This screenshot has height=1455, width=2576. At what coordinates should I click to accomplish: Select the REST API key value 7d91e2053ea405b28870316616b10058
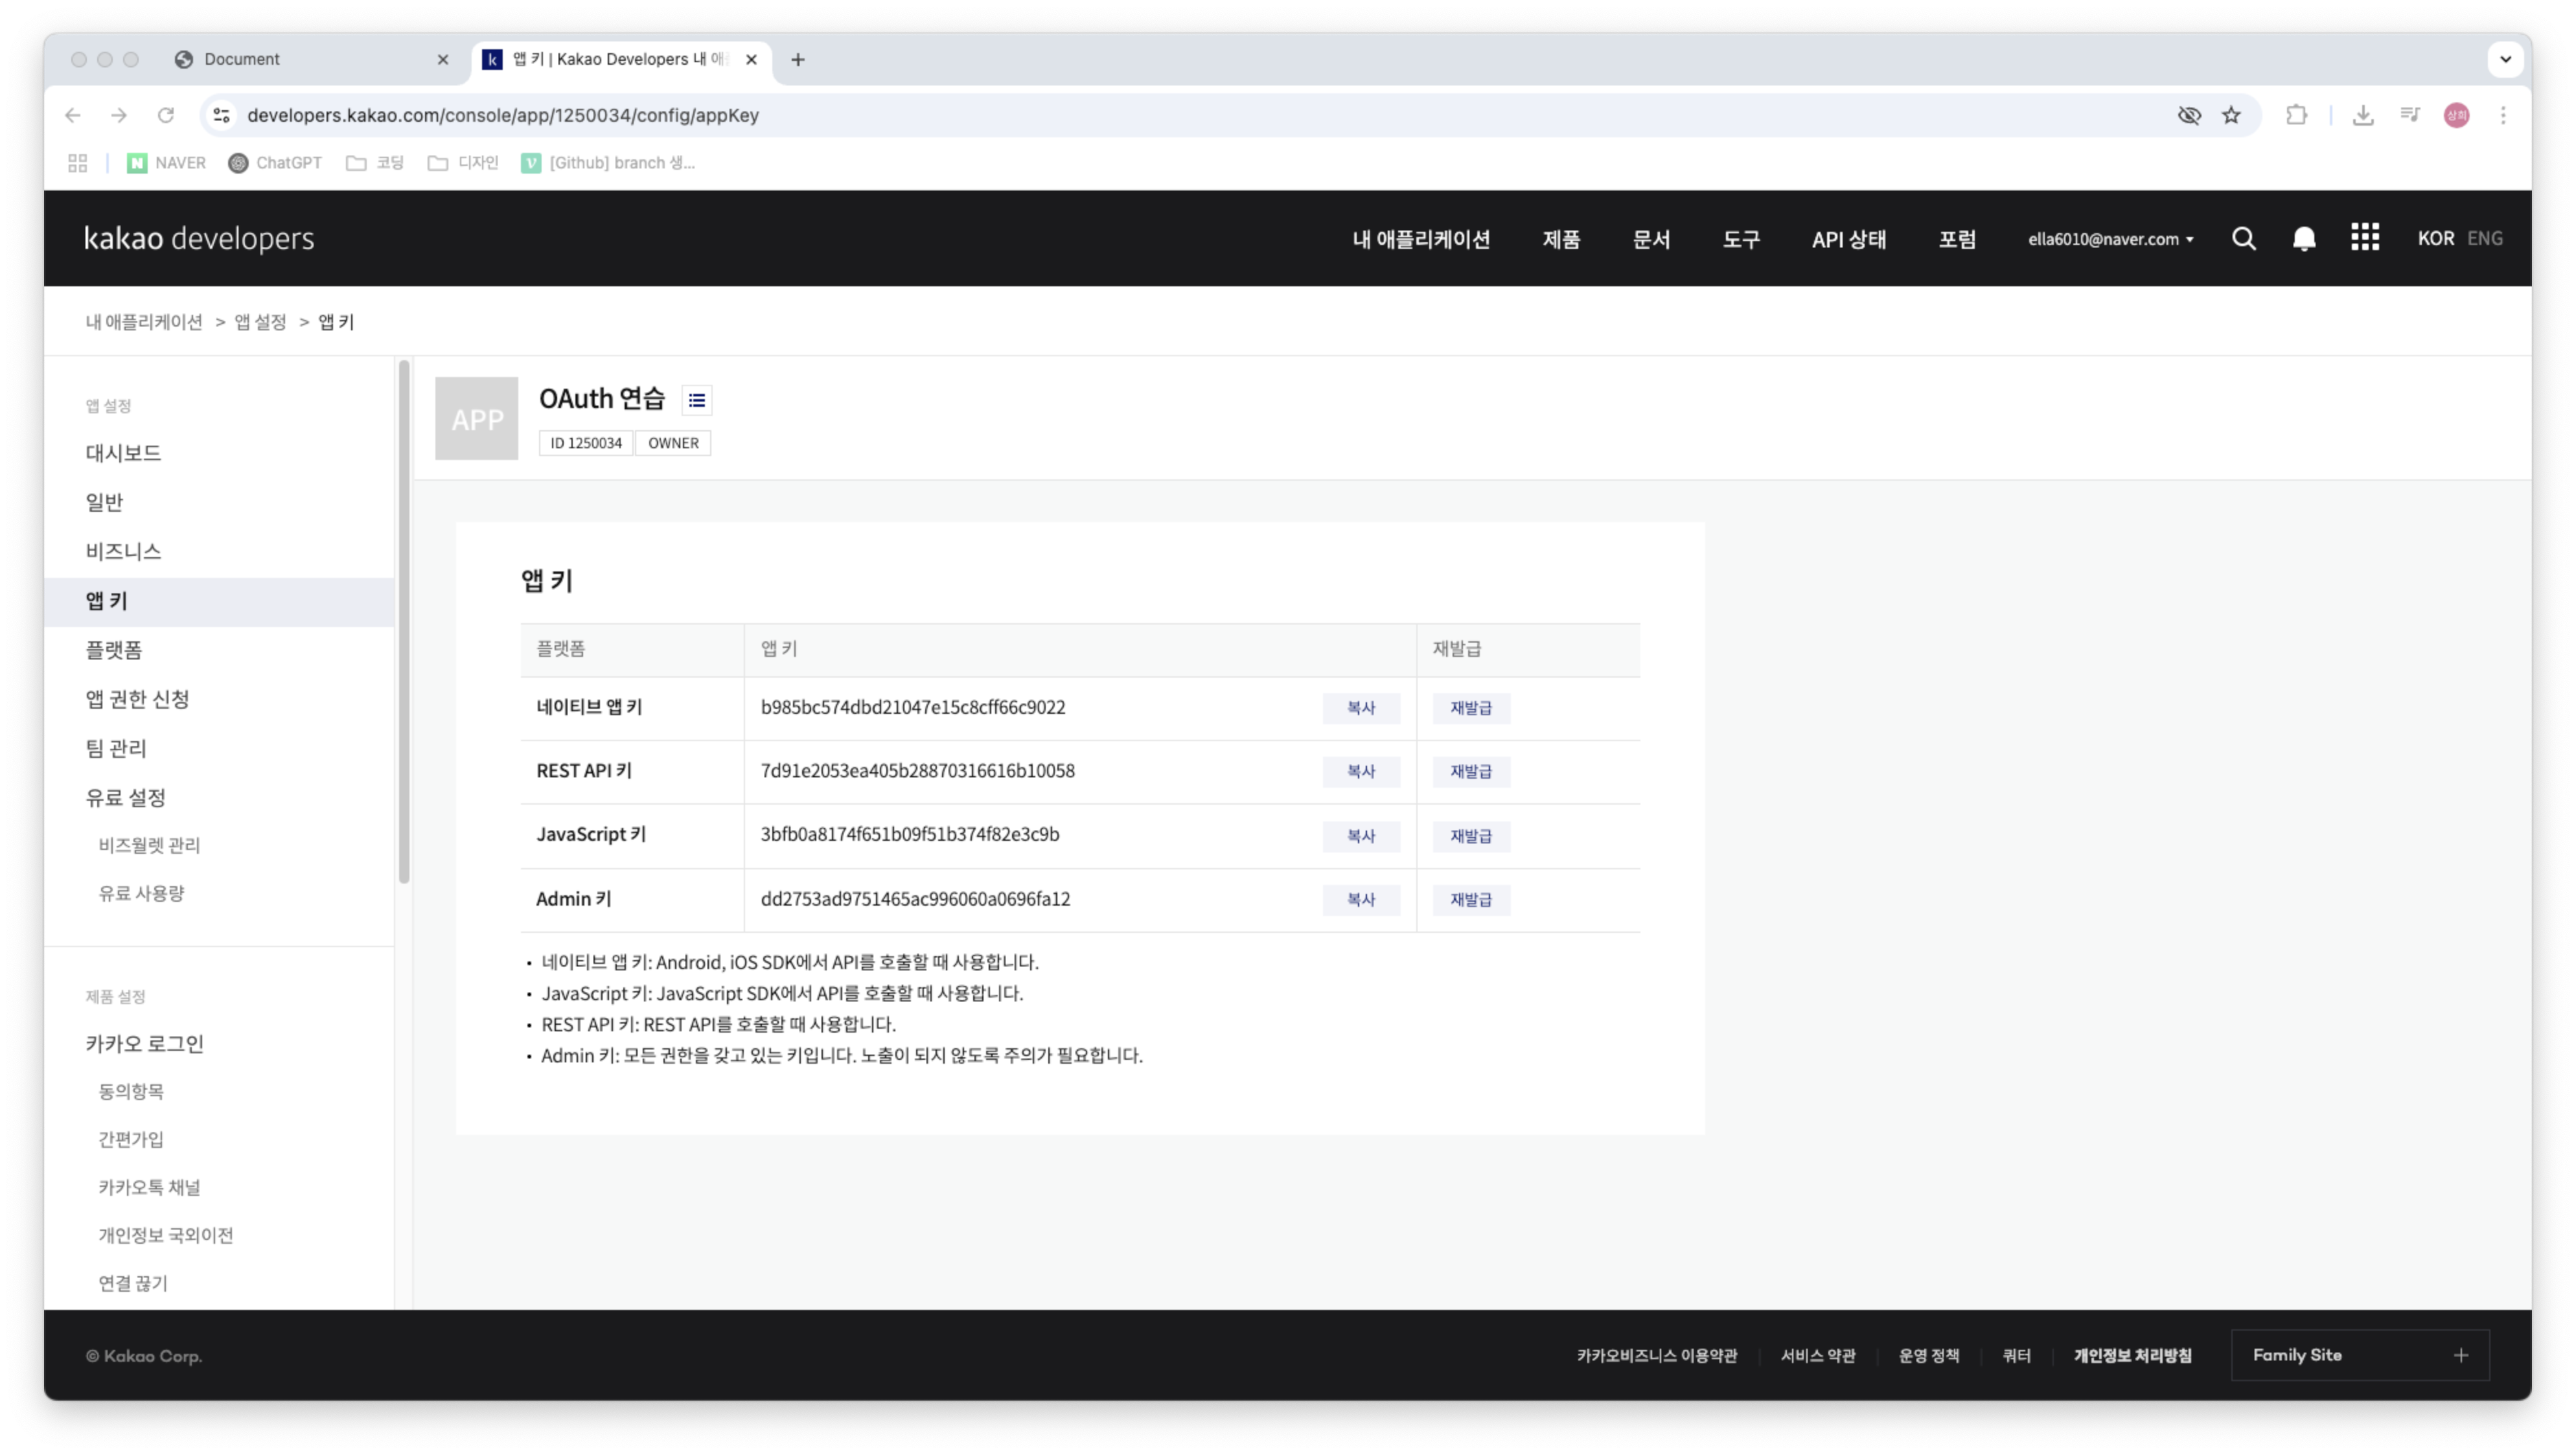click(917, 771)
